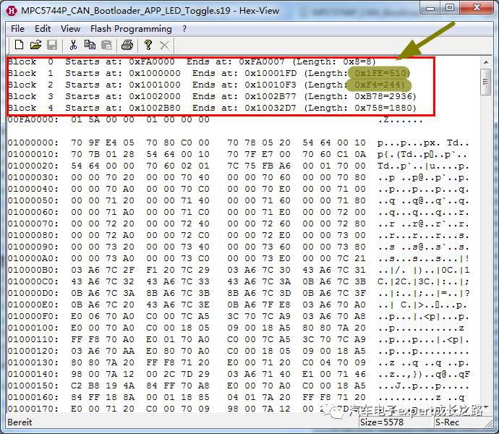This screenshot has width=499, height=434.
Task: Click address label 00FA0000:
Action: pyautogui.click(x=33, y=119)
